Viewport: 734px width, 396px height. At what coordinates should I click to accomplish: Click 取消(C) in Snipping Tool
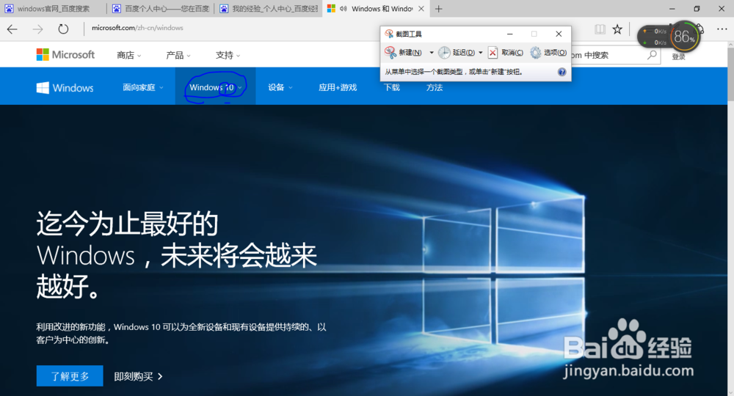point(506,52)
